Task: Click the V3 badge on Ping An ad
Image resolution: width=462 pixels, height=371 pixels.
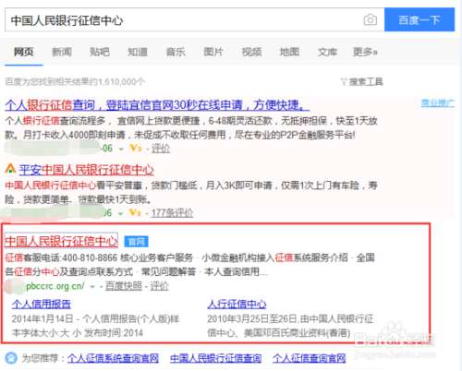Action: [135, 212]
